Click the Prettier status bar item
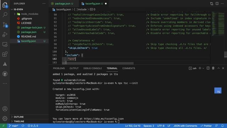This screenshot has width=227, height=128. click(x=206, y=126)
